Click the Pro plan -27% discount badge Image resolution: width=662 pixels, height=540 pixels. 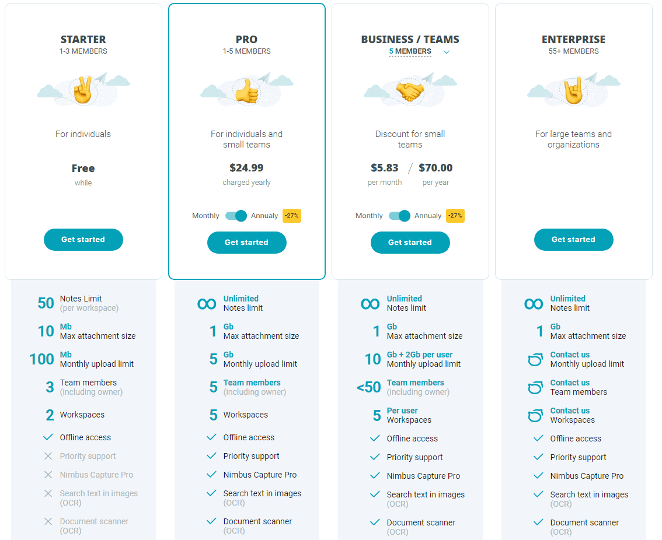click(x=292, y=216)
